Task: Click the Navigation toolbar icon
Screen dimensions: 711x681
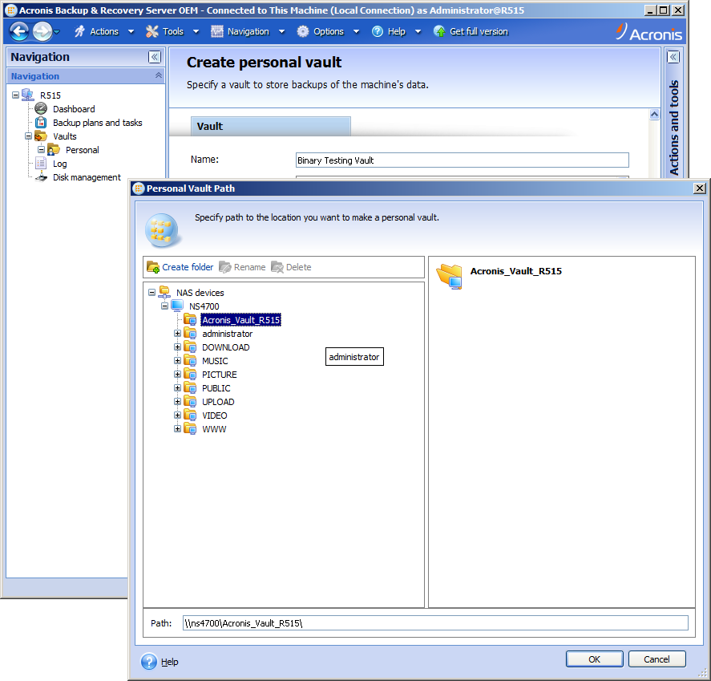Action: (217, 31)
